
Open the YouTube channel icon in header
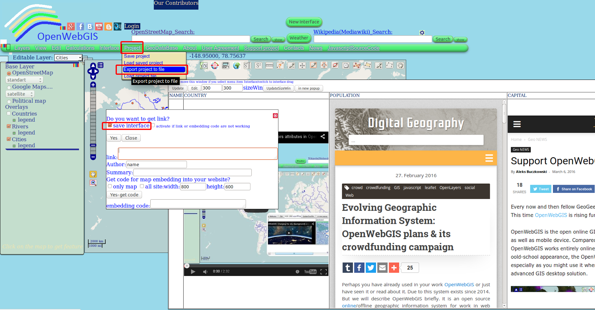[99, 26]
